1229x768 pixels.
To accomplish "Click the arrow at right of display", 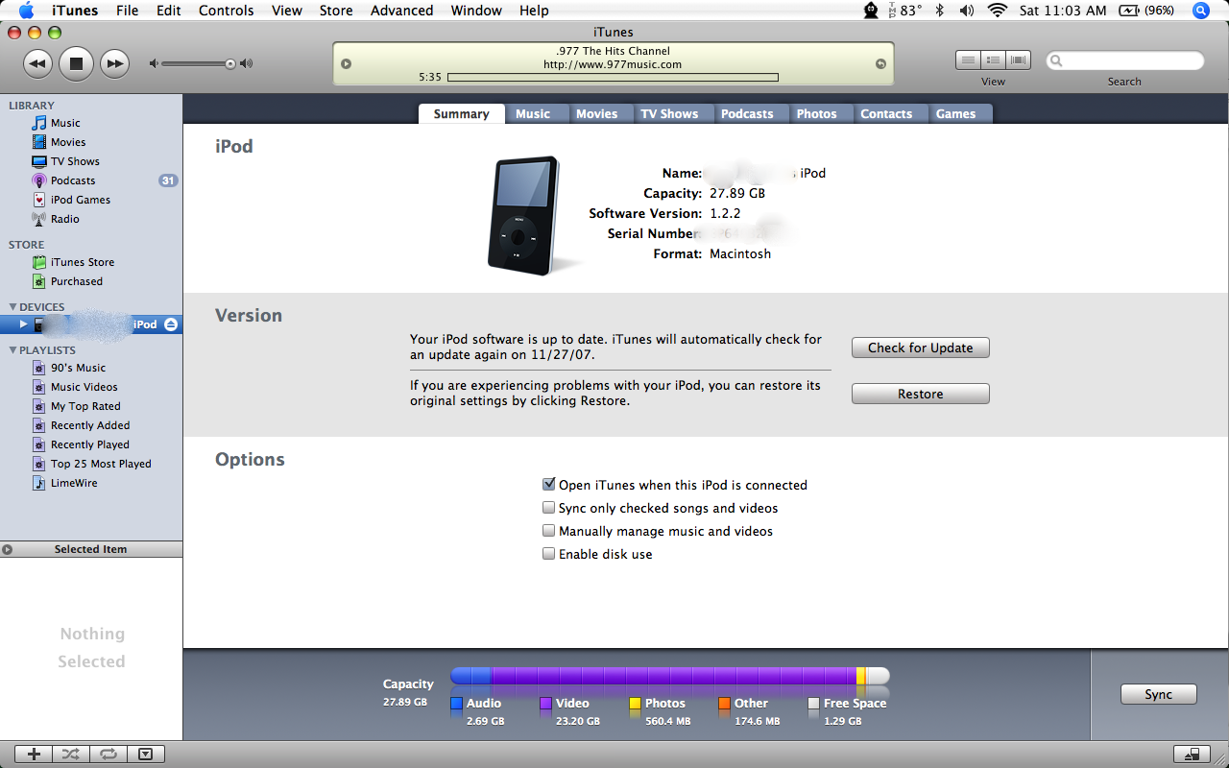I will (x=880, y=64).
